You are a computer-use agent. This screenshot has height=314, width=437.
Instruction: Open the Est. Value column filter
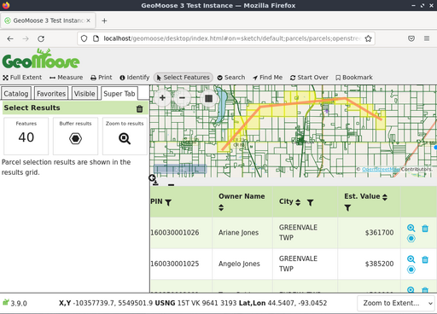click(x=347, y=208)
